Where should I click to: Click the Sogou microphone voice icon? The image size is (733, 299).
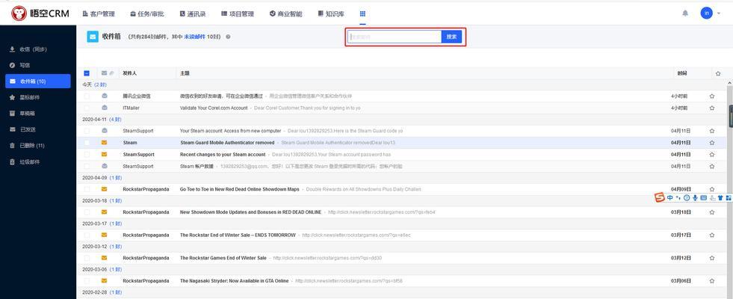695,198
